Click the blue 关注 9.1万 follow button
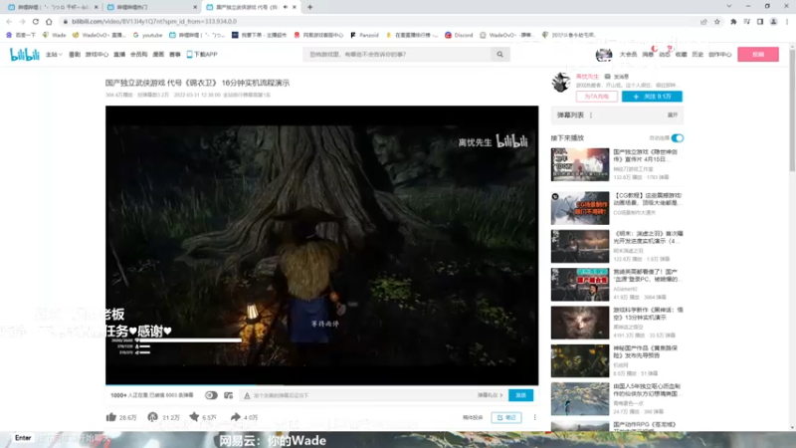Viewport: 796px width, 448px height. pyautogui.click(x=652, y=97)
